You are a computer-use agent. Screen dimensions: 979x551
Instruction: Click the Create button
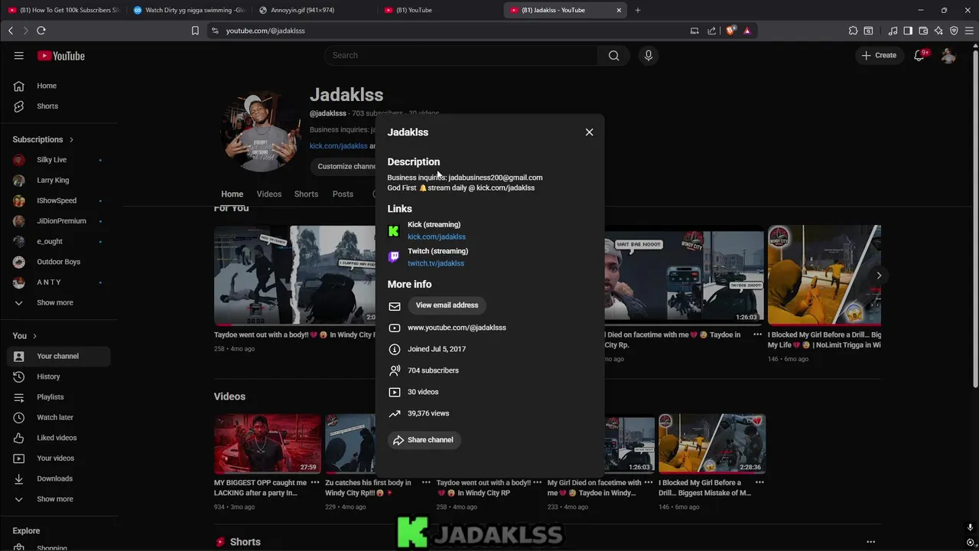click(x=879, y=55)
